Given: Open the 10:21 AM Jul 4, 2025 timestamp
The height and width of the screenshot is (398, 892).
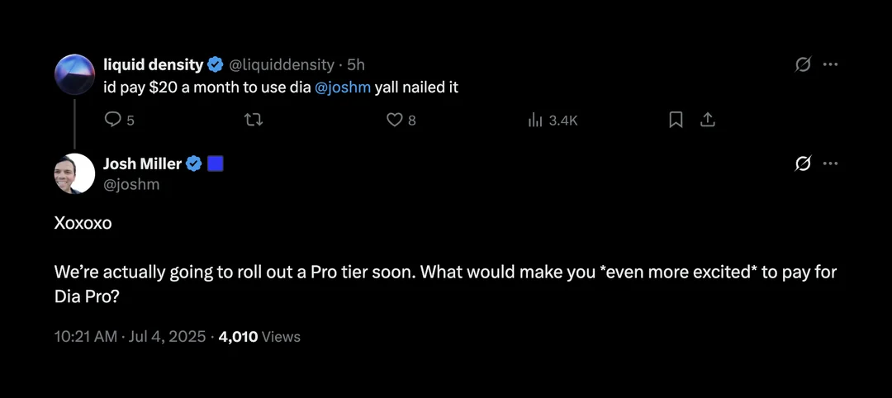Looking at the screenshot, I should pos(130,337).
